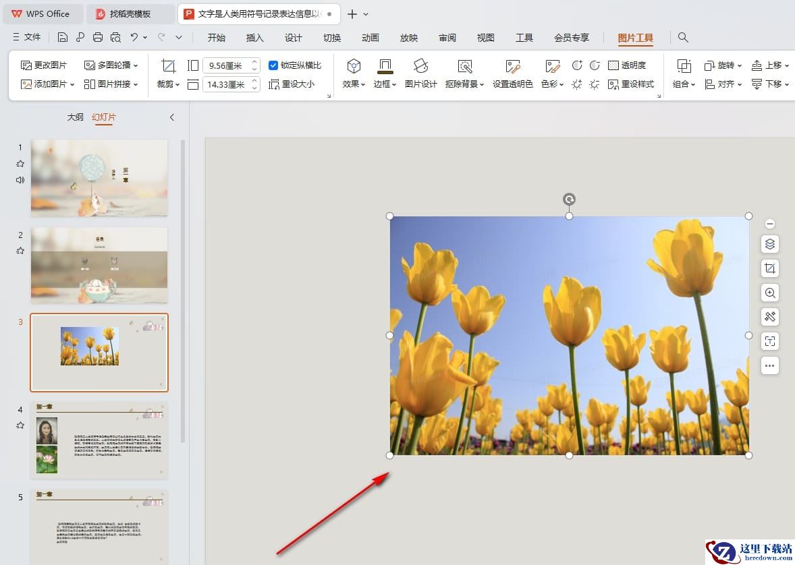Open Print Preview icon
Viewport: 795px width, 565px height.
point(115,37)
